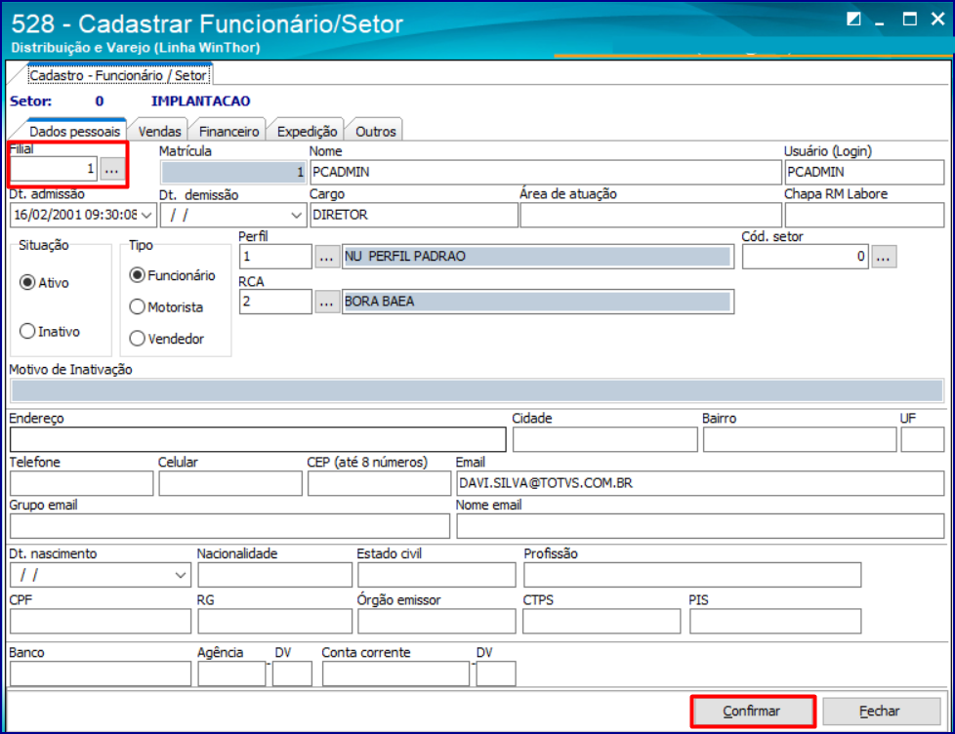Click the Agência input field
Screen dimensions: 955x734
(x=231, y=673)
